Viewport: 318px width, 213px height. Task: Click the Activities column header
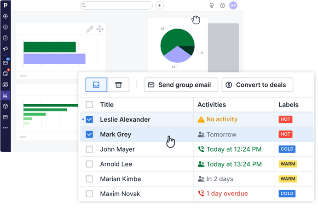click(212, 105)
